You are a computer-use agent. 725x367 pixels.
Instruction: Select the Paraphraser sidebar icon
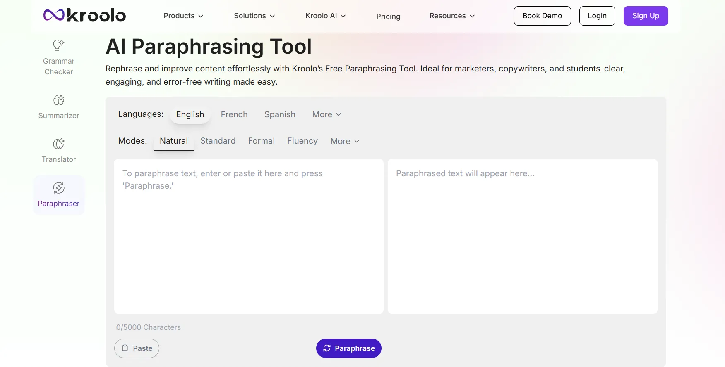point(59,188)
